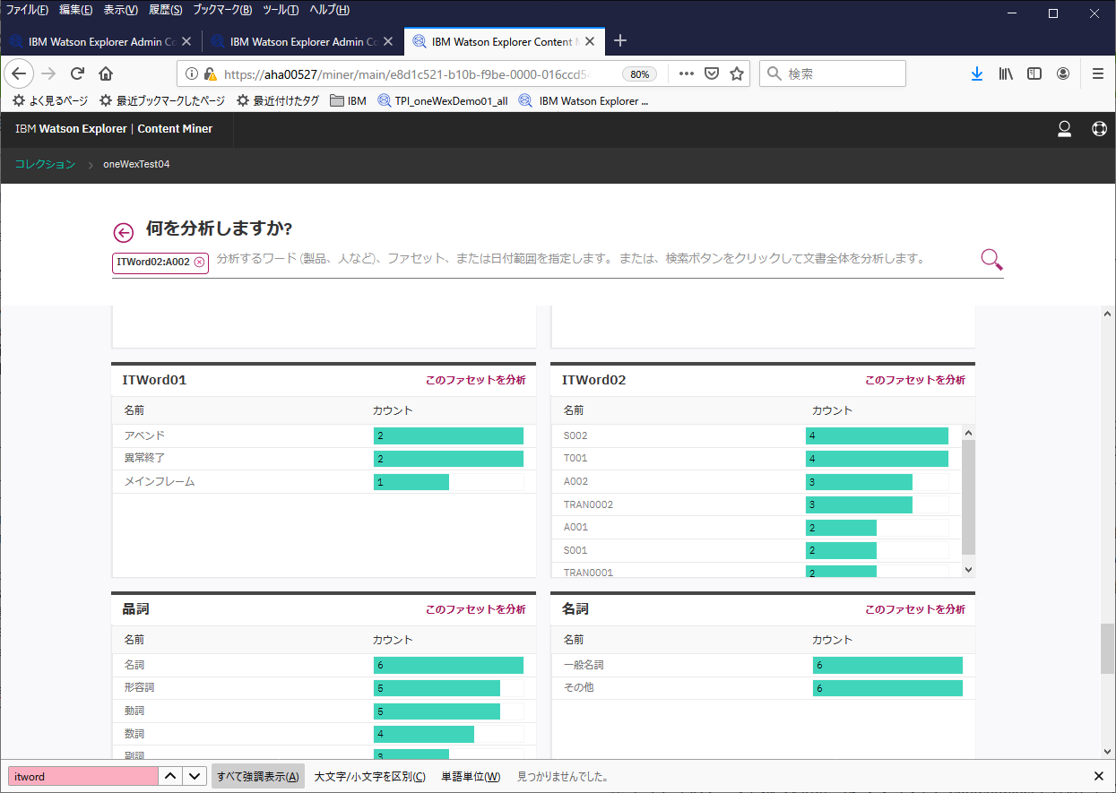Screen dimensions: 1116x793
Task: Remove the ITWord02:A002 query chip
Action: [199, 263]
